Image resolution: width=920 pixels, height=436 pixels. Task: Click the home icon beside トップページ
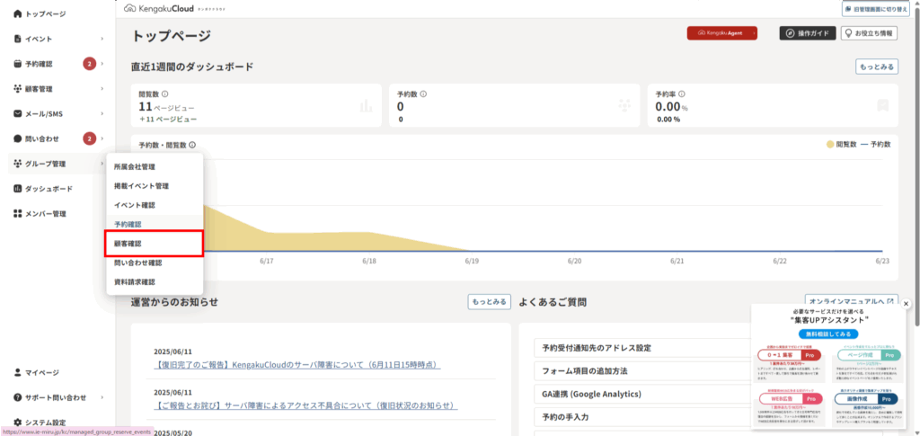click(x=18, y=14)
